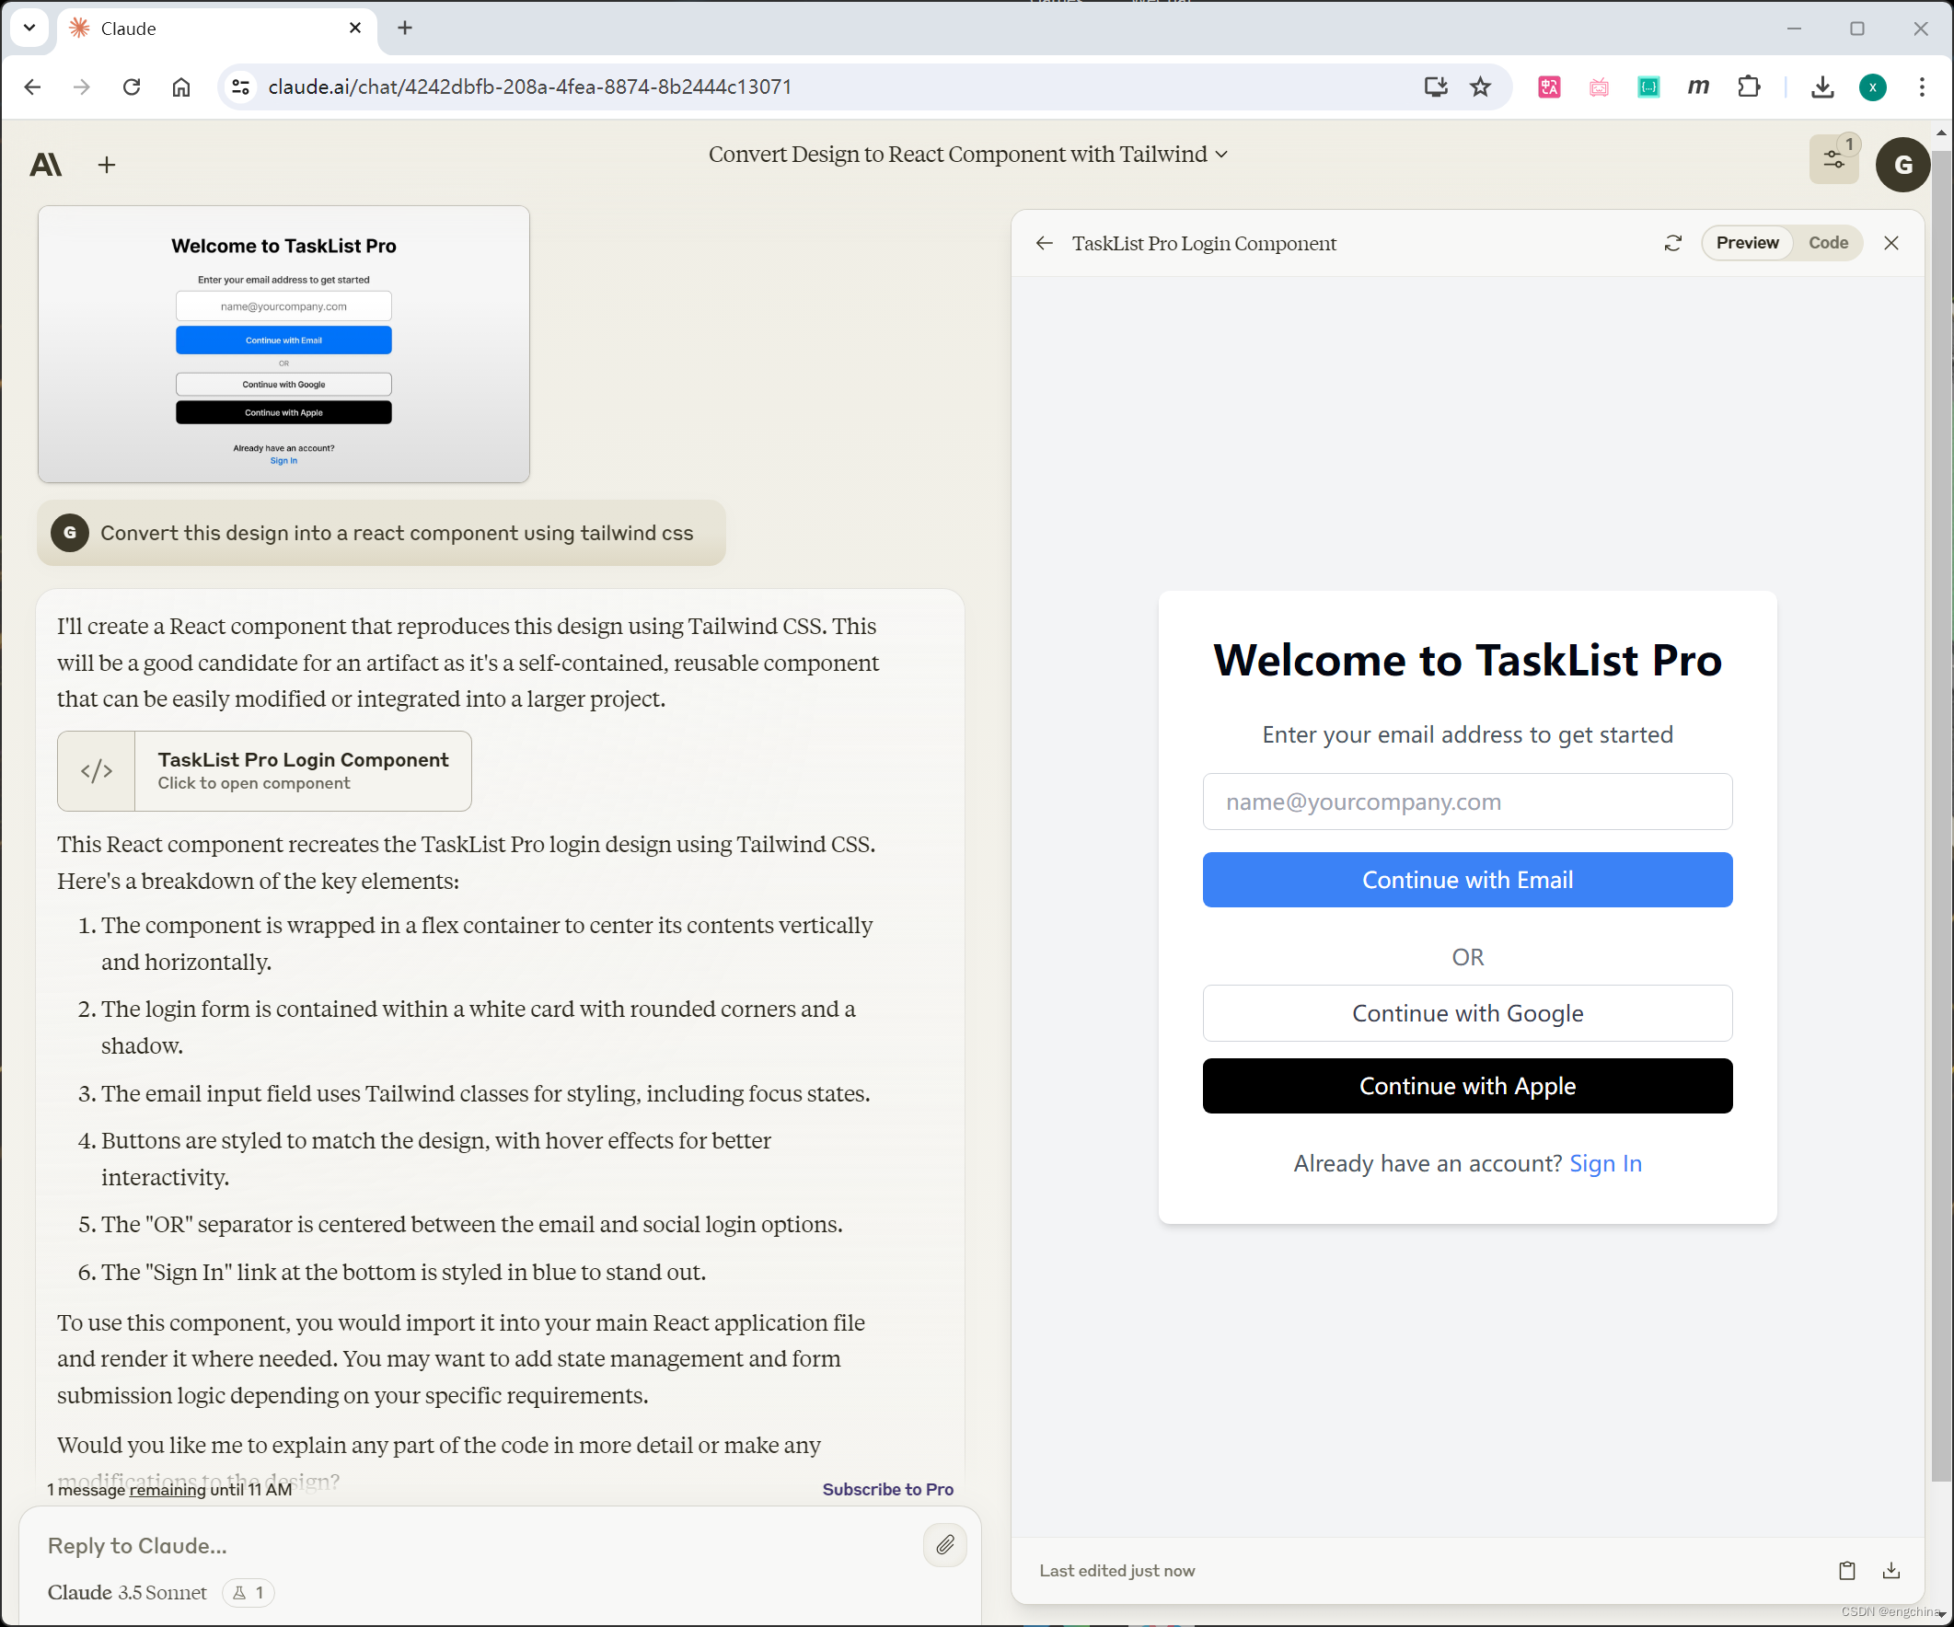This screenshot has height=1627, width=1954.
Task: Open chat controls settings icon
Action: click(x=1834, y=160)
